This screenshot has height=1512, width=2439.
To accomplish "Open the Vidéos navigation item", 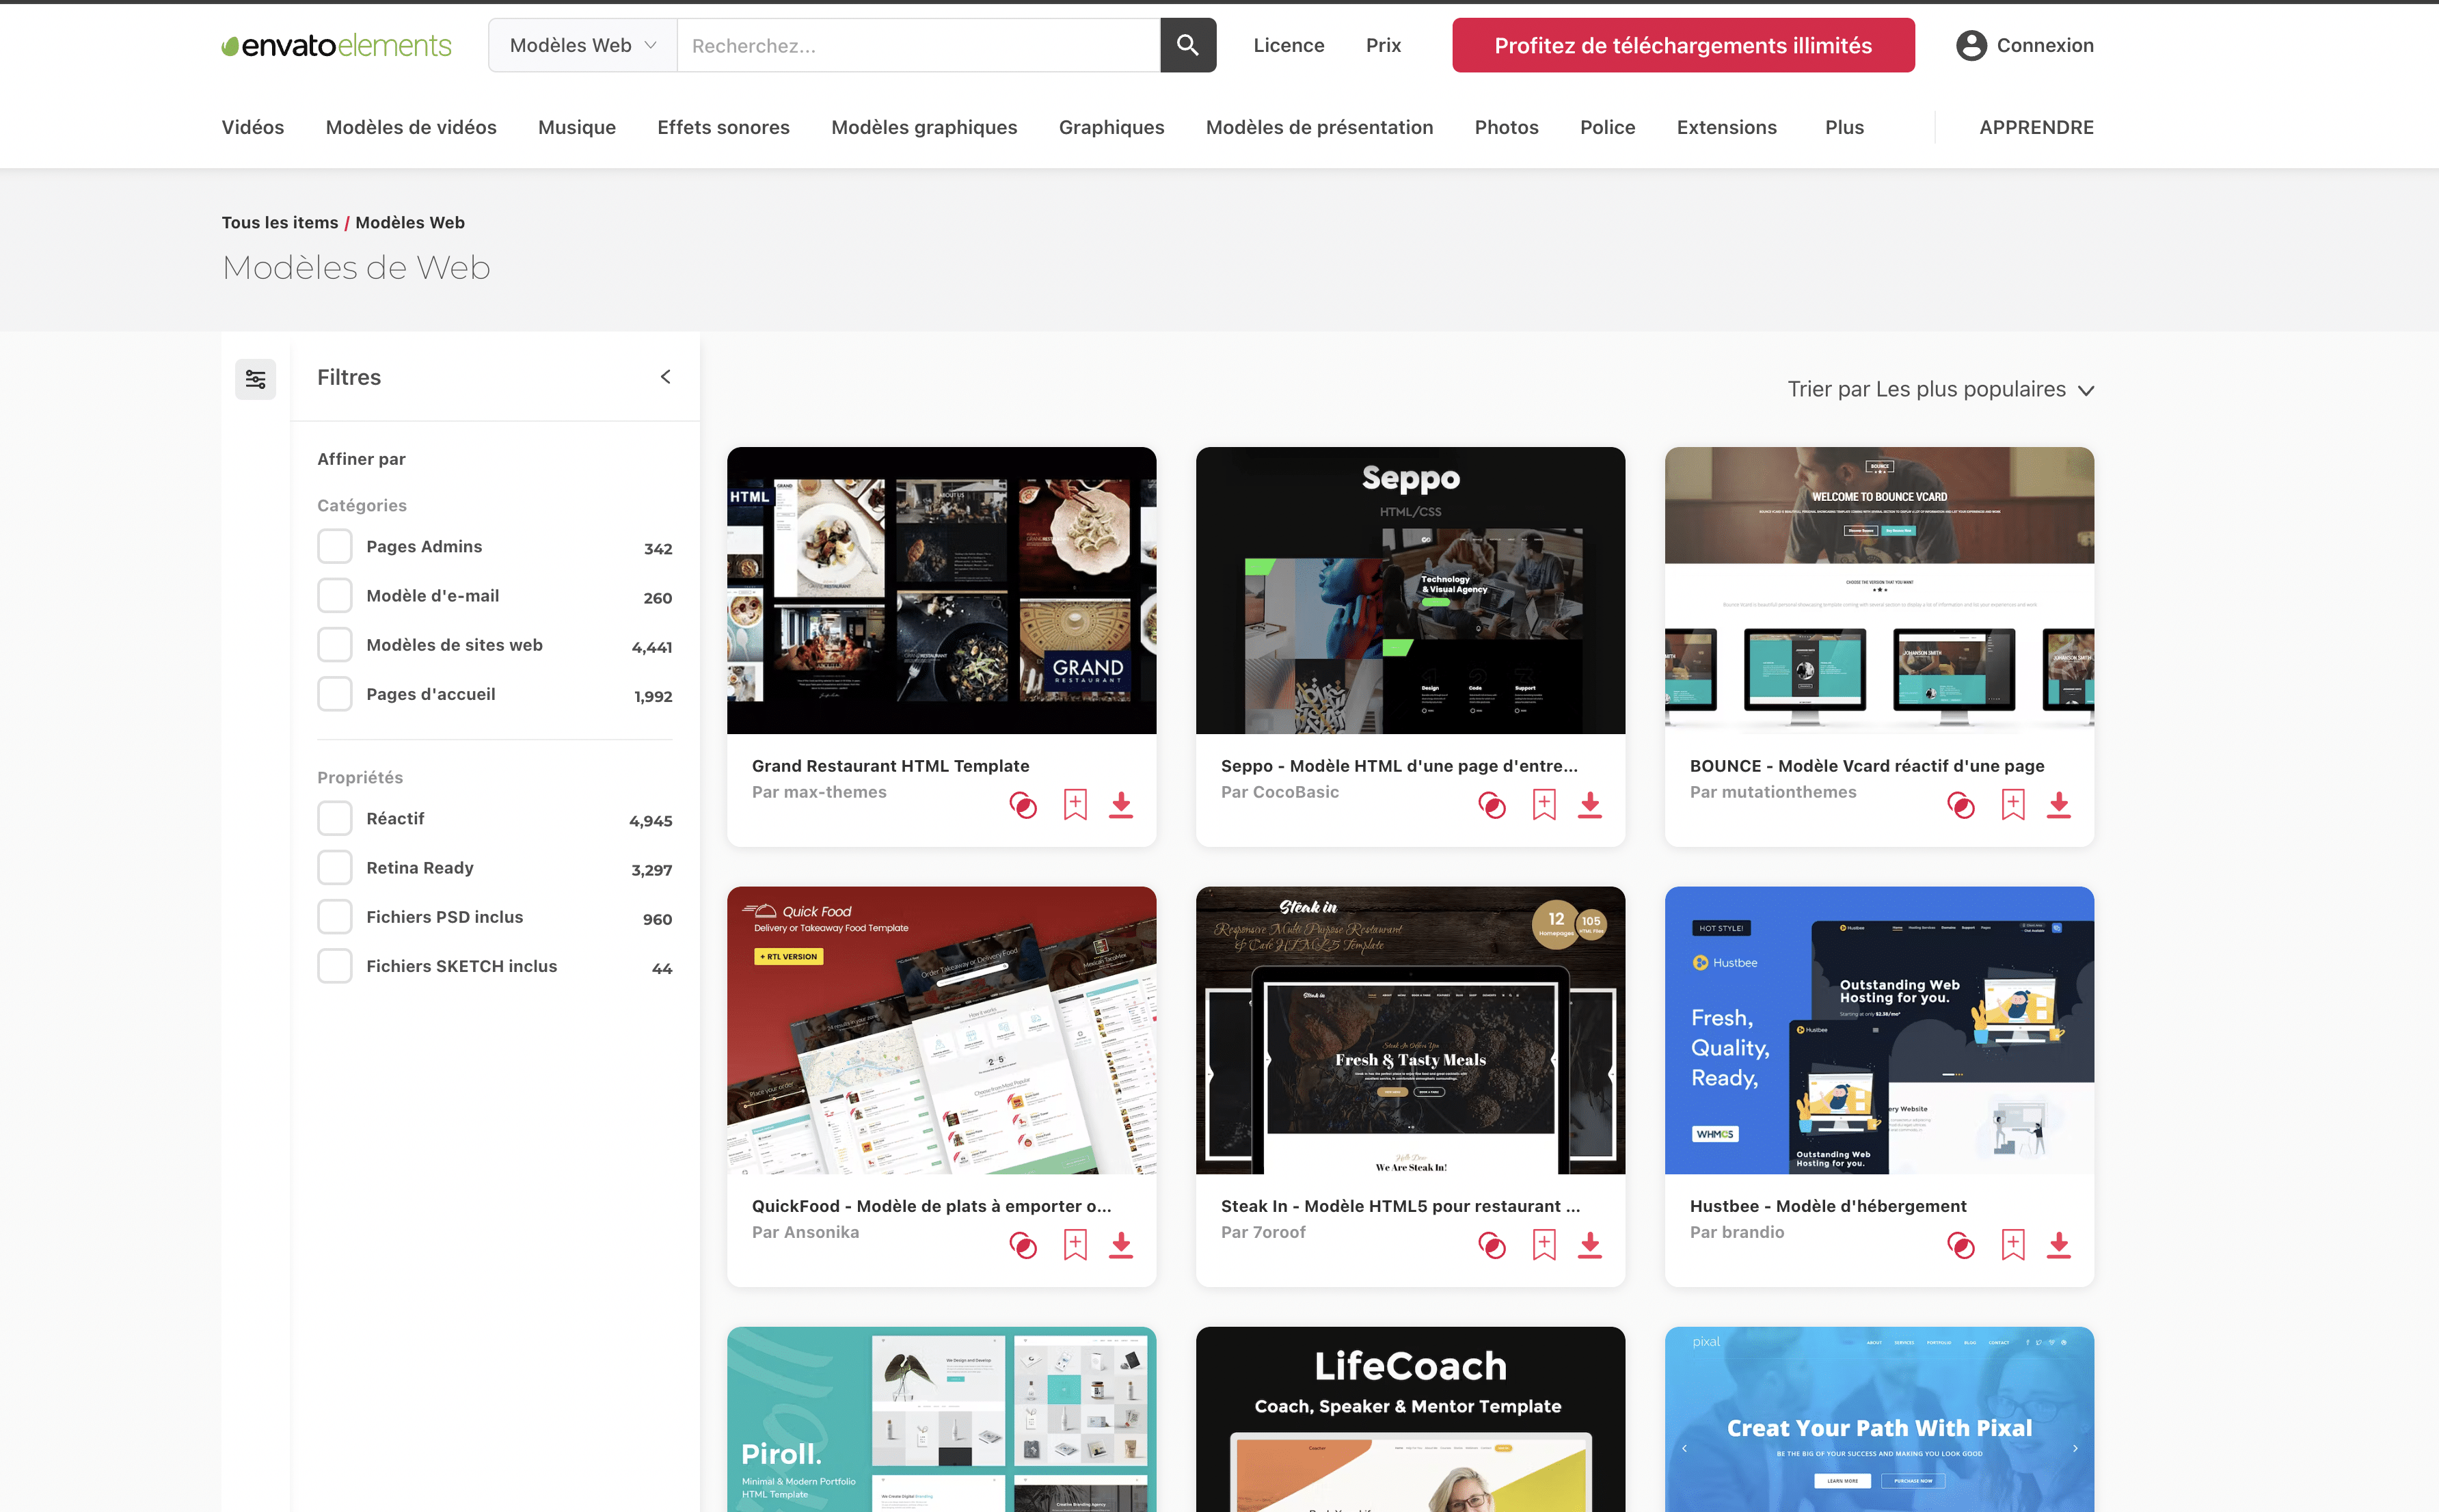I will pyautogui.click(x=253, y=127).
